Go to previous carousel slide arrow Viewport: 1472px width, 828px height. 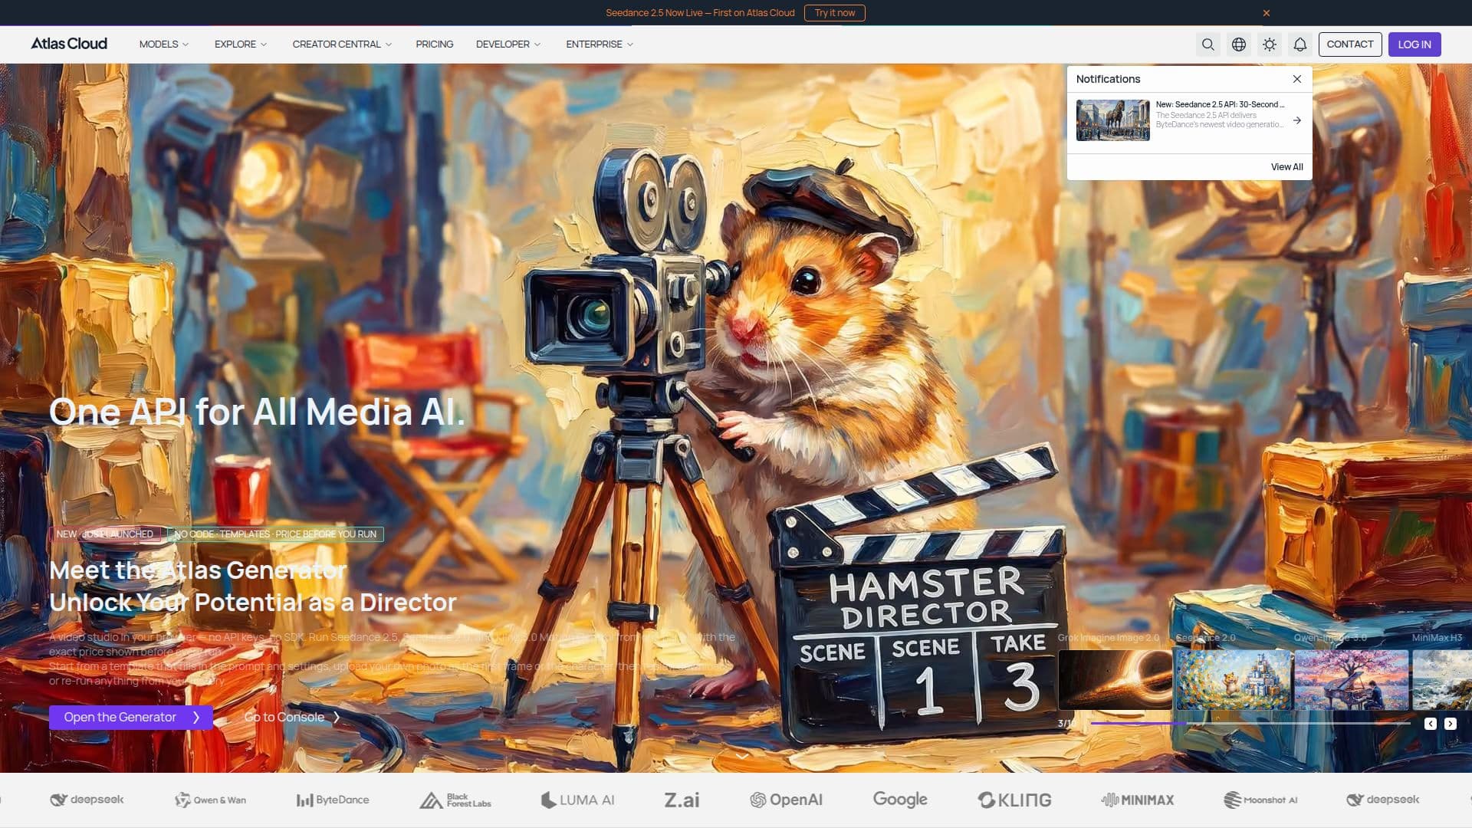coord(1431,724)
